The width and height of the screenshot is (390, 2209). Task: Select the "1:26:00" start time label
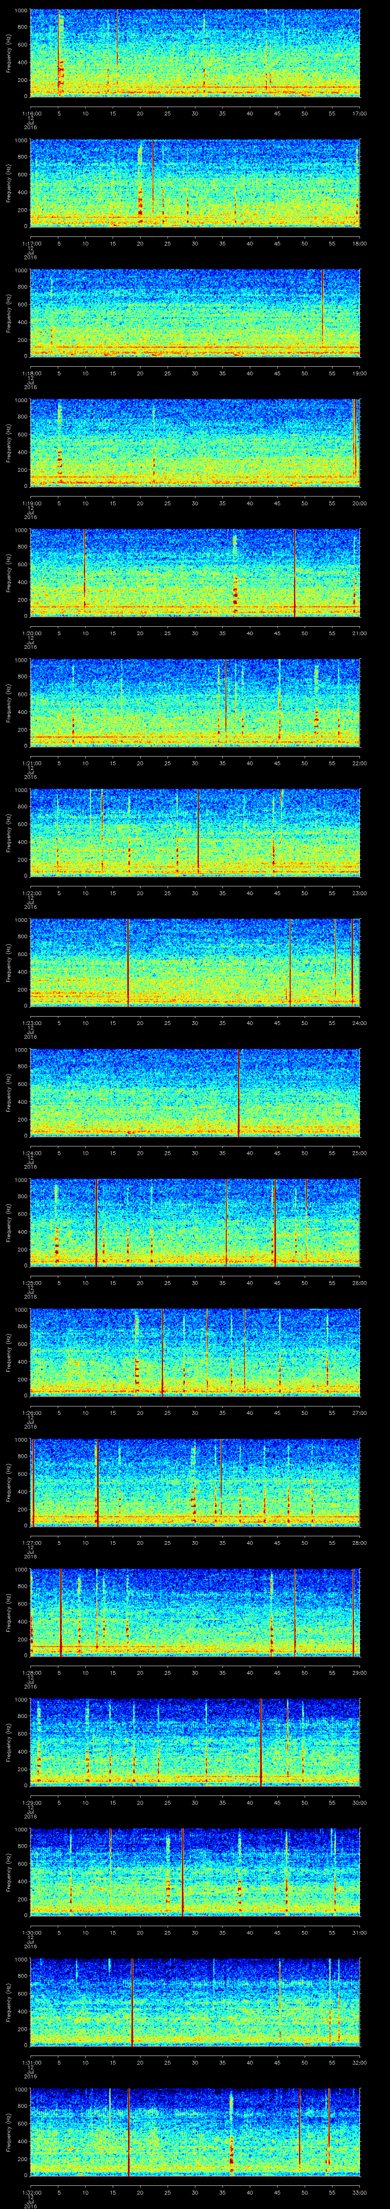point(31,1413)
